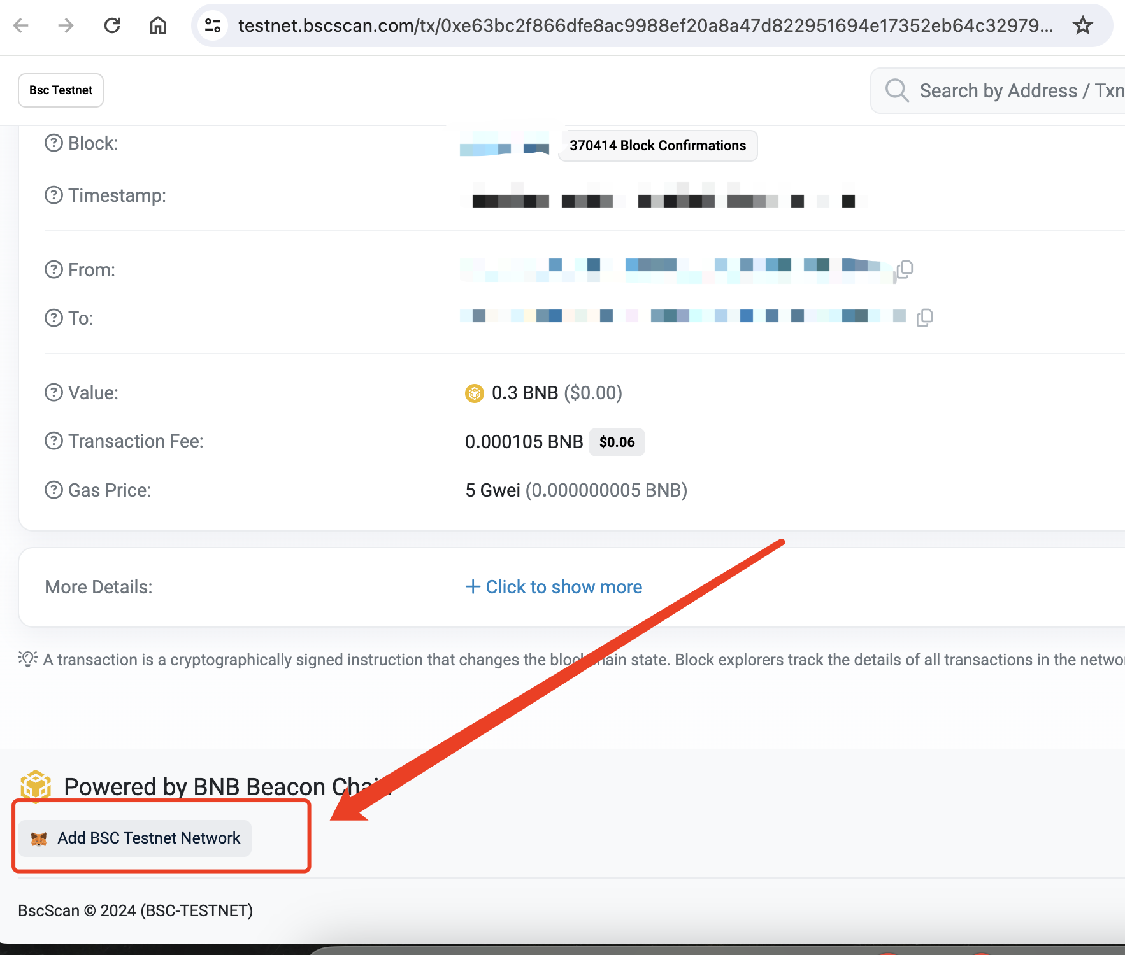Add BSC Testnet Network to MetaMask
The width and height of the screenshot is (1125, 955).
[134, 838]
